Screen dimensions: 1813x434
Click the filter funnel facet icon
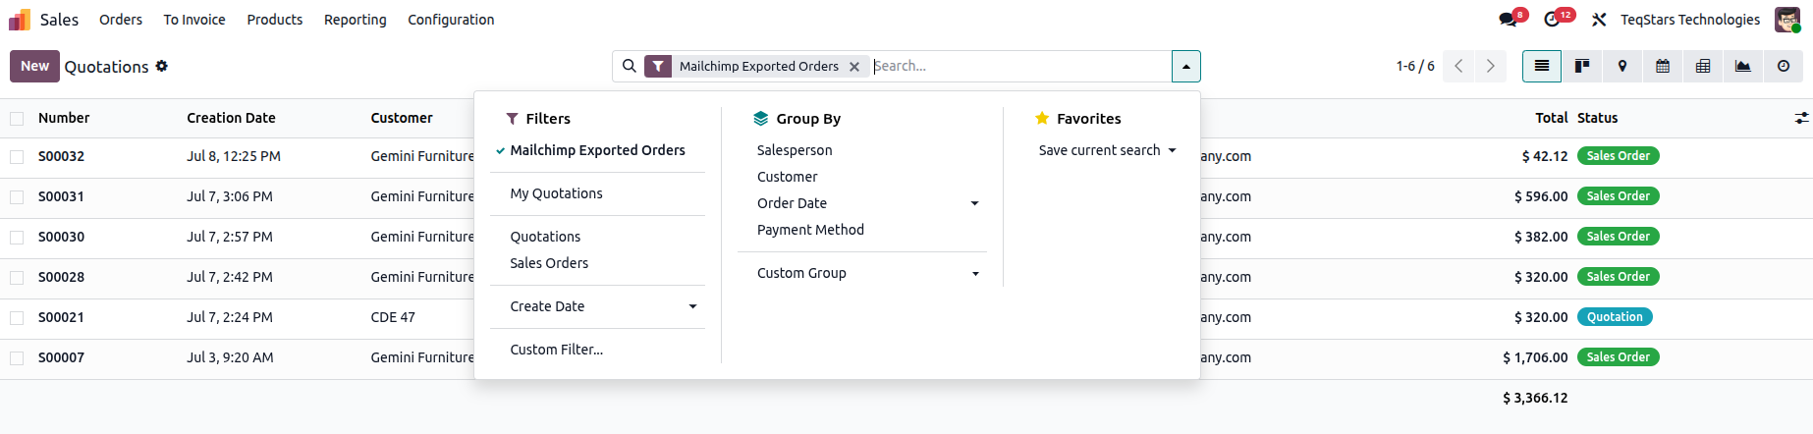pyautogui.click(x=658, y=66)
